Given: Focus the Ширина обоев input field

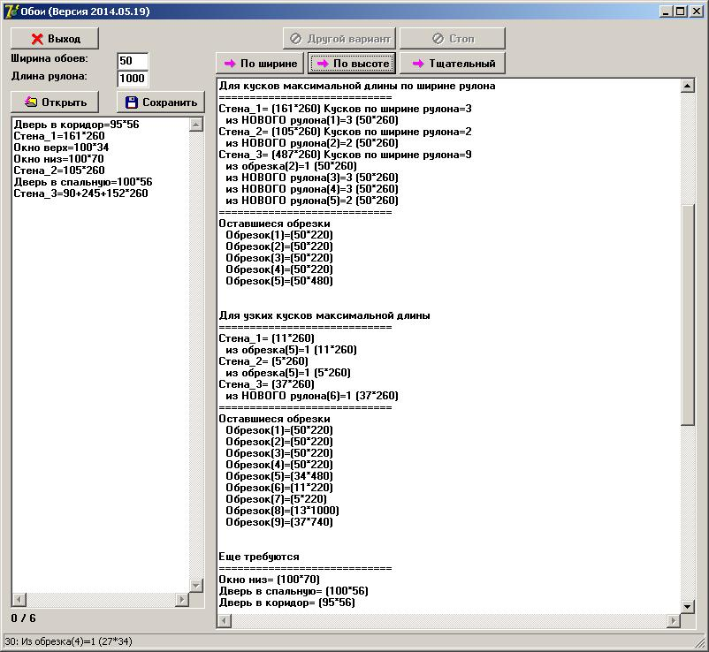Looking at the screenshot, I should click(x=133, y=61).
